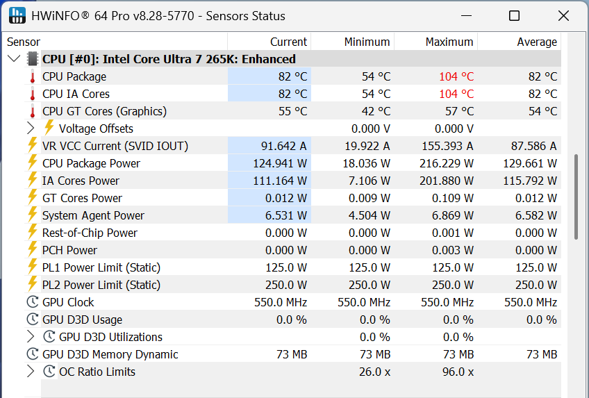Image resolution: width=589 pixels, height=398 pixels.
Task: Collapse the CPU [#0] Intel Core Ultra group
Action: coord(13,59)
